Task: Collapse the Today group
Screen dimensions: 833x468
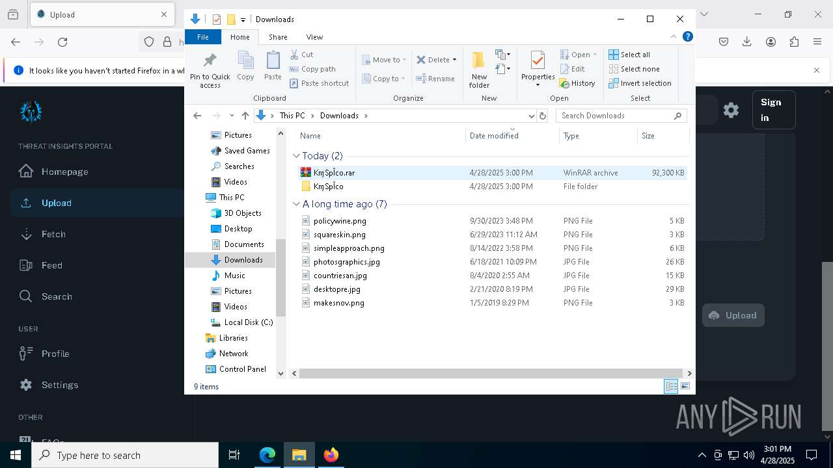Action: [297, 156]
